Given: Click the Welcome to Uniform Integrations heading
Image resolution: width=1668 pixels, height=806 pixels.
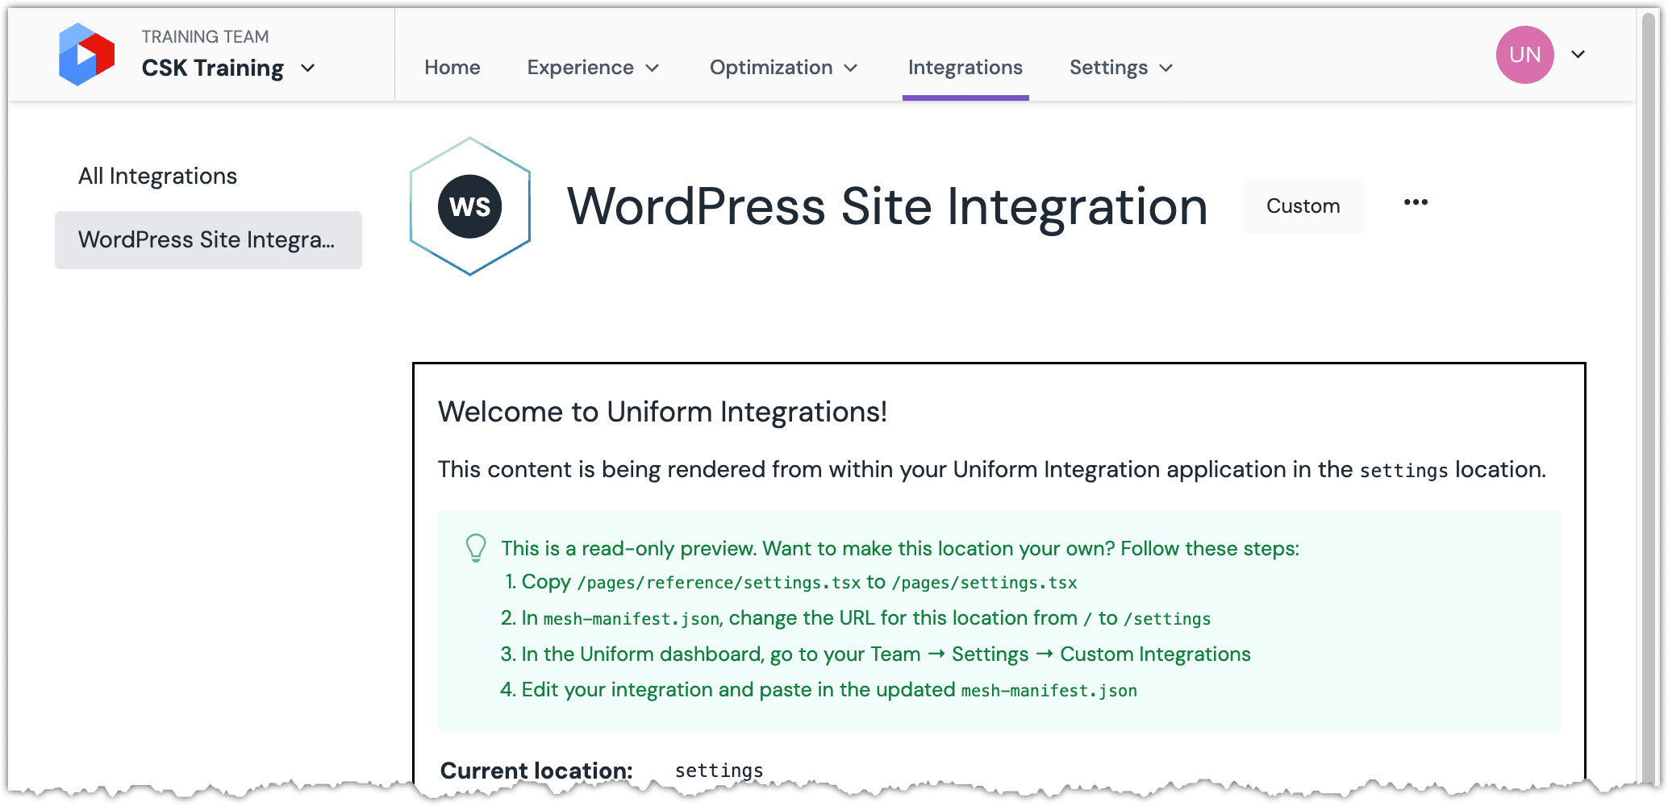Looking at the screenshot, I should coord(662,412).
